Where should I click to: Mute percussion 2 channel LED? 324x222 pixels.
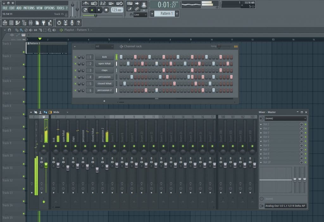click(x=75, y=90)
